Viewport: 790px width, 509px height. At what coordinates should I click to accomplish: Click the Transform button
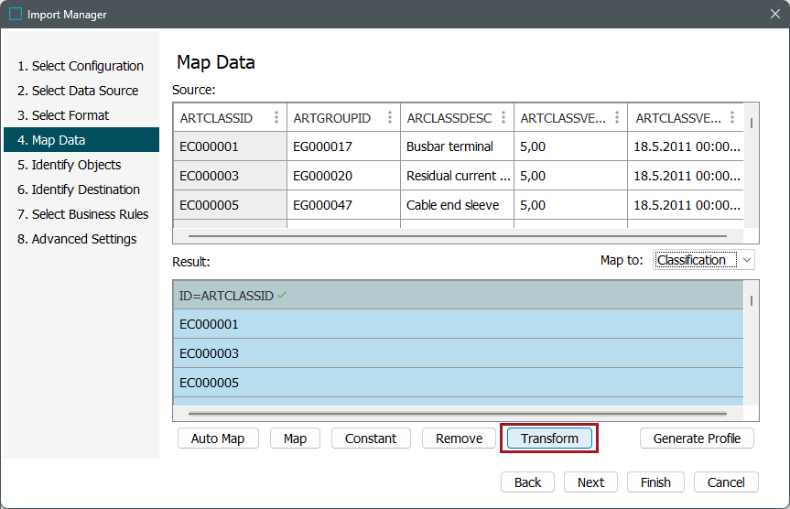pyautogui.click(x=549, y=439)
